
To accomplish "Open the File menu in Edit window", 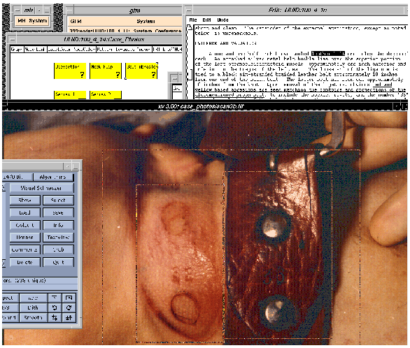I will 193,20.
